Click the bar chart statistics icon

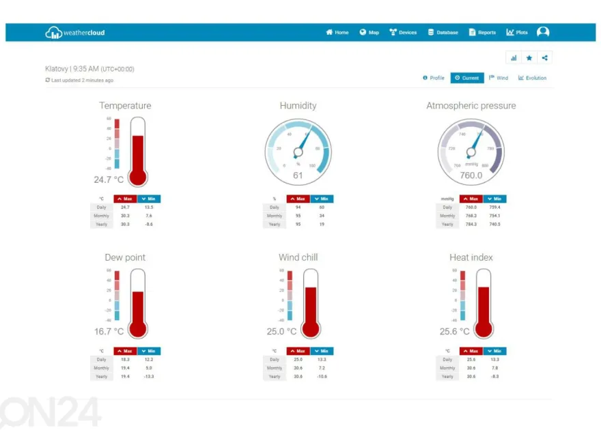pyautogui.click(x=514, y=58)
